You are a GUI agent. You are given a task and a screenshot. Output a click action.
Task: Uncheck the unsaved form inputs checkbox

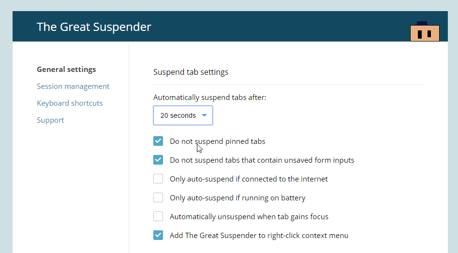[x=158, y=160]
